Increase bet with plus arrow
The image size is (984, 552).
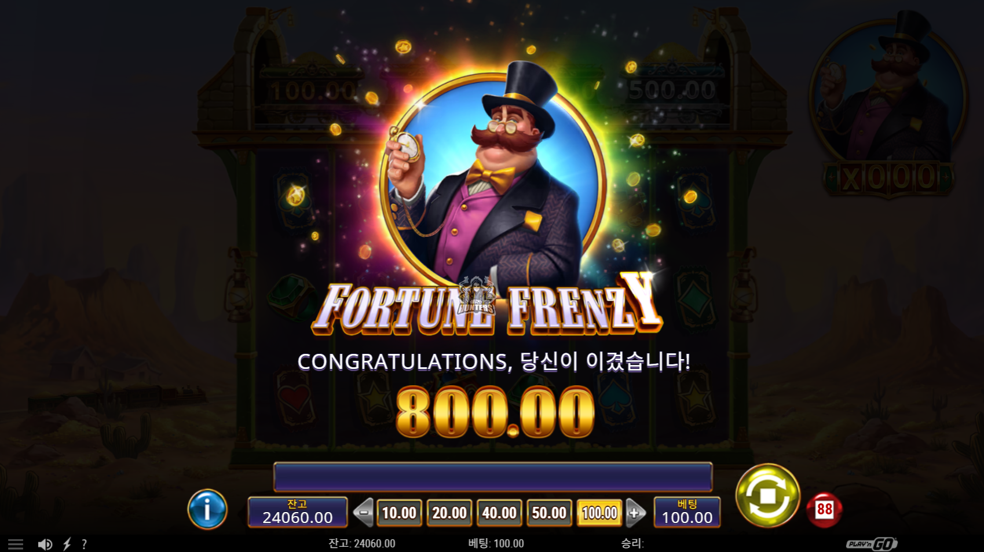tap(635, 513)
